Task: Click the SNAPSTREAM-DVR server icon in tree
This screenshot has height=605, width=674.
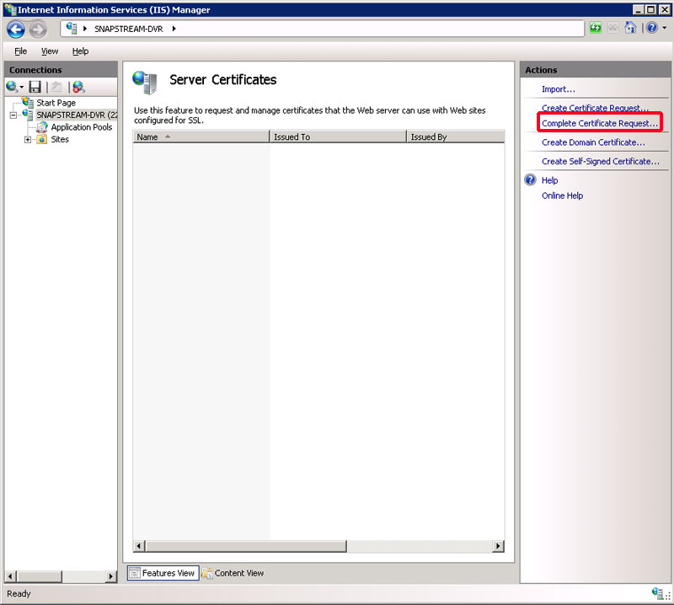Action: click(28, 115)
